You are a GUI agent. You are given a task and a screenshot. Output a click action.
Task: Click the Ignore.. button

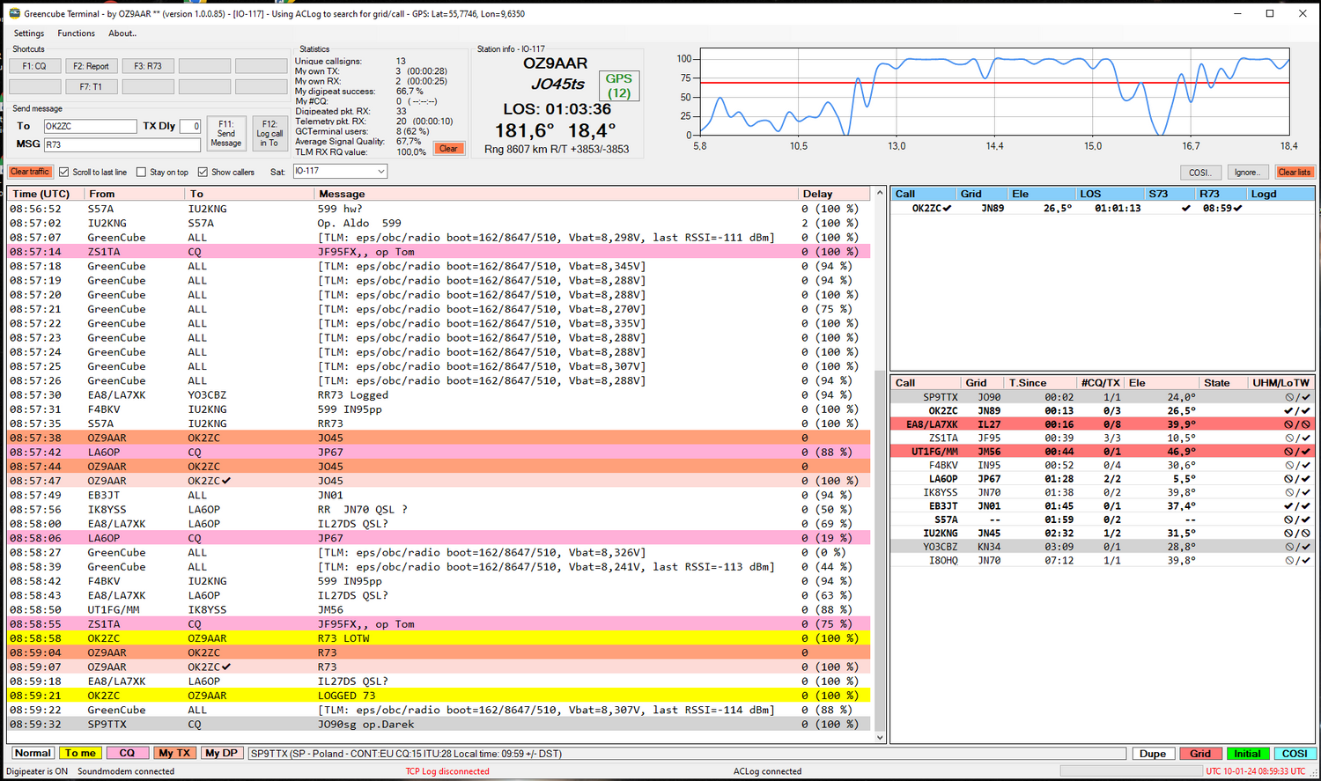point(1246,173)
